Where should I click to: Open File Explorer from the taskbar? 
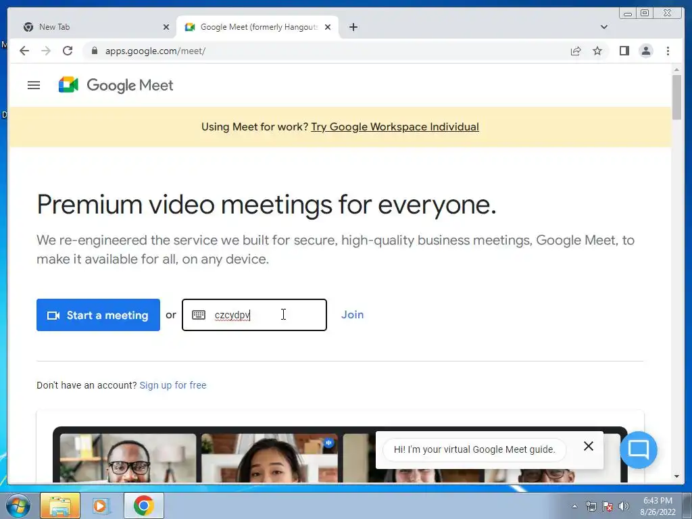(x=60, y=505)
